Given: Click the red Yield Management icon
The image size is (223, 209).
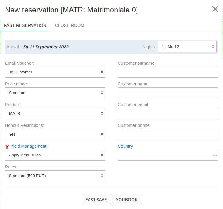Looking at the screenshot, I should point(7,146).
